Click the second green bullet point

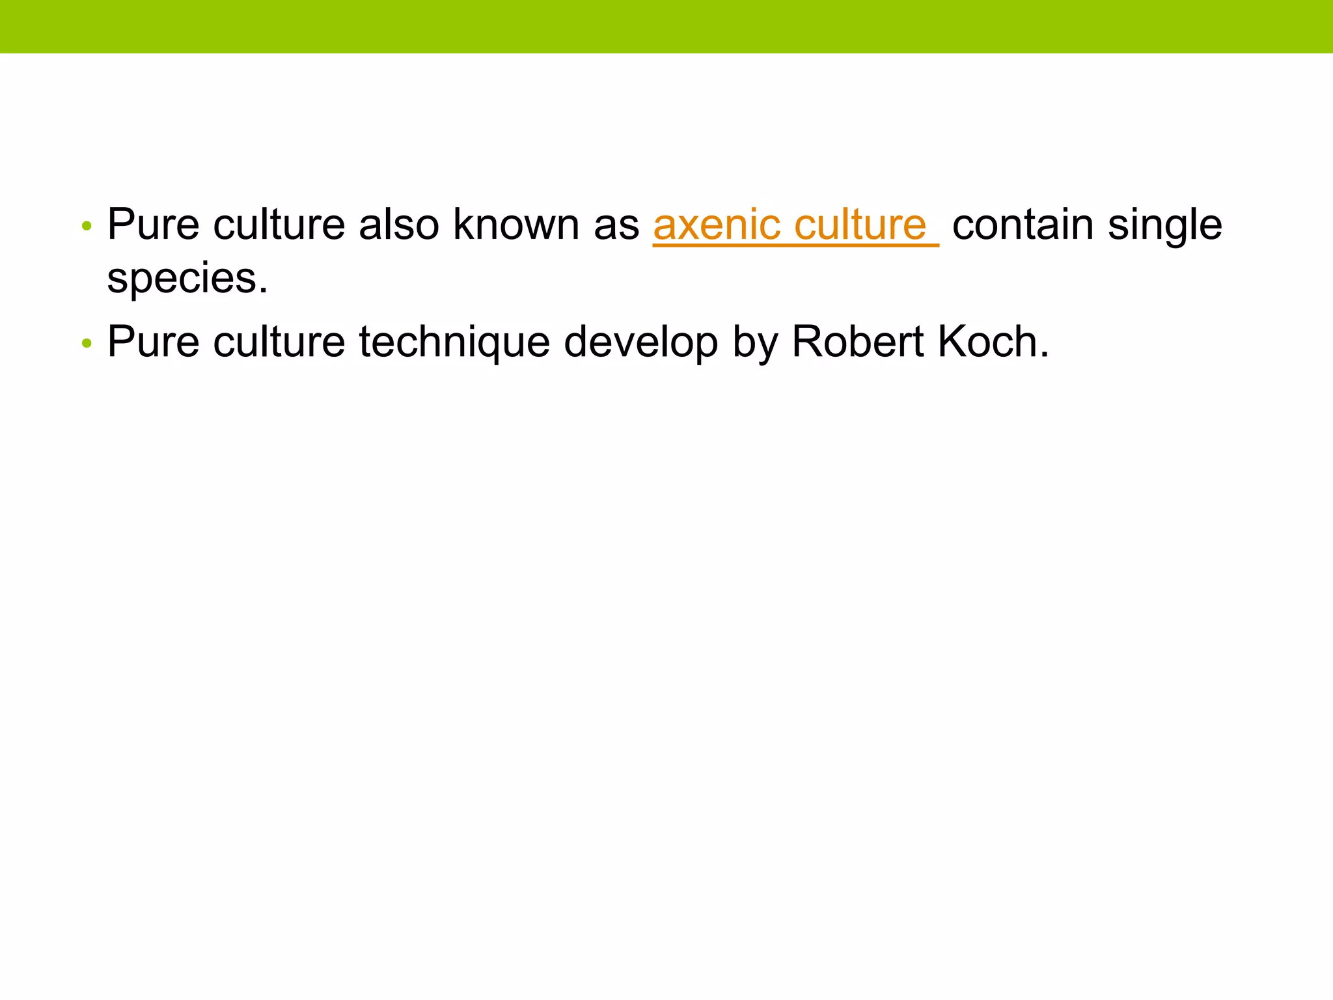[x=87, y=344]
